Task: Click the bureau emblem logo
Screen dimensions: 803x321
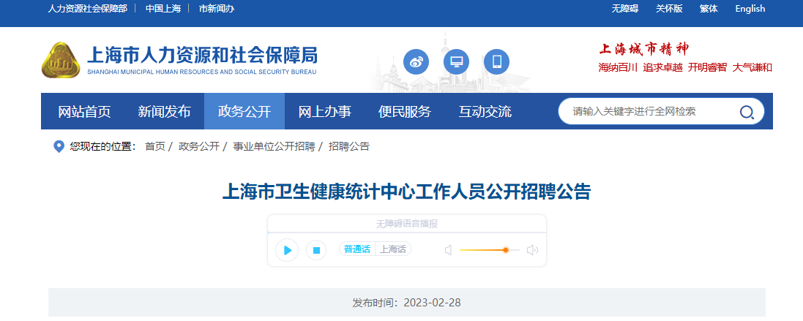Action: point(61,60)
